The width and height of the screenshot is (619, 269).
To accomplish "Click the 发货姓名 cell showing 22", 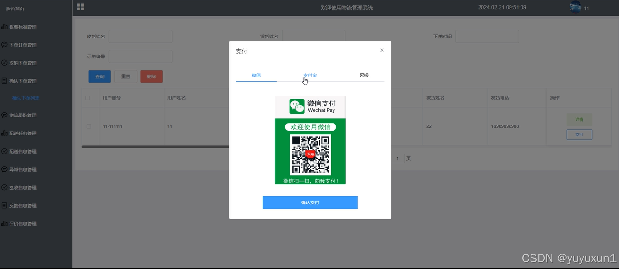I will coord(429,126).
